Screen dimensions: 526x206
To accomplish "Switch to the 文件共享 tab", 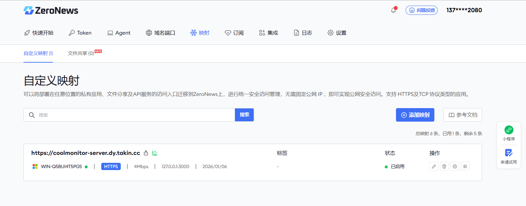I will [81, 53].
